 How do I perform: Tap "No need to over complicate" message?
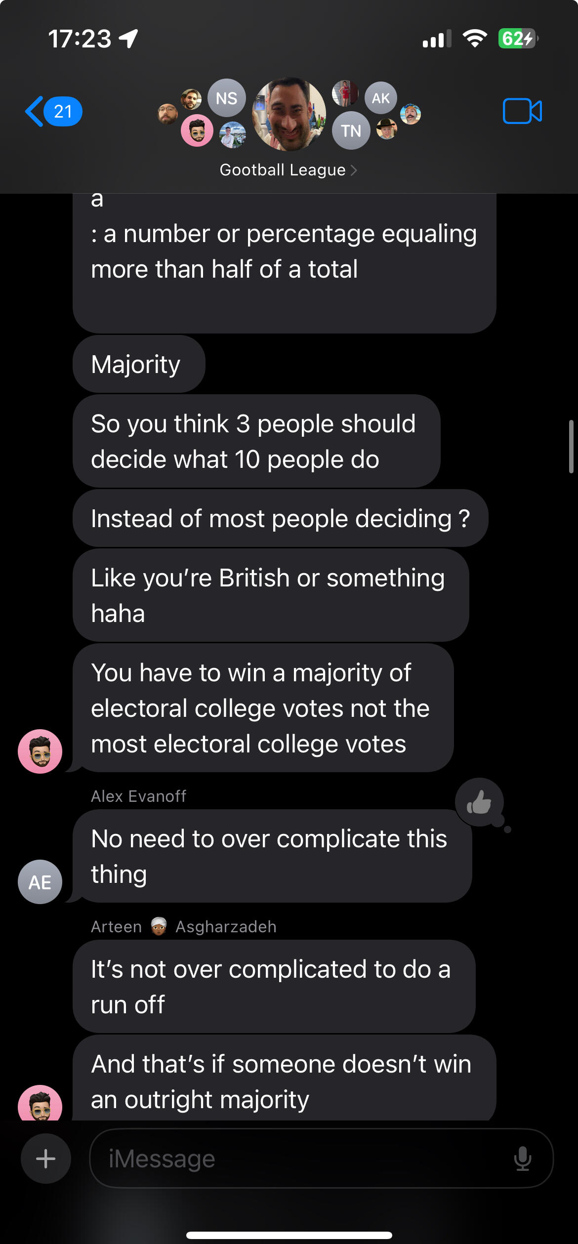click(x=272, y=856)
